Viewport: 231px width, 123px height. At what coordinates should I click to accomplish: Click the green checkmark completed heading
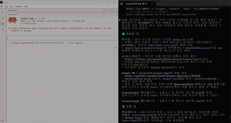pyautogui.click(x=131, y=34)
